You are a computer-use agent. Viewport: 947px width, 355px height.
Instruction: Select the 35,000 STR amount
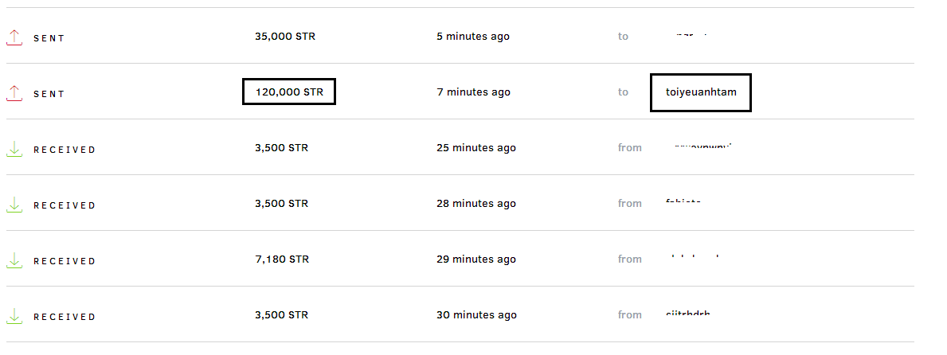point(285,37)
